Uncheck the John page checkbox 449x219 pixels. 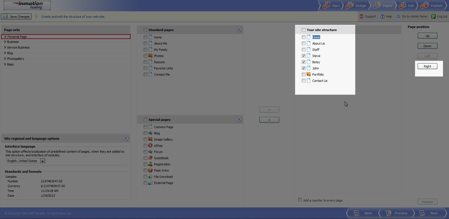coord(303,68)
